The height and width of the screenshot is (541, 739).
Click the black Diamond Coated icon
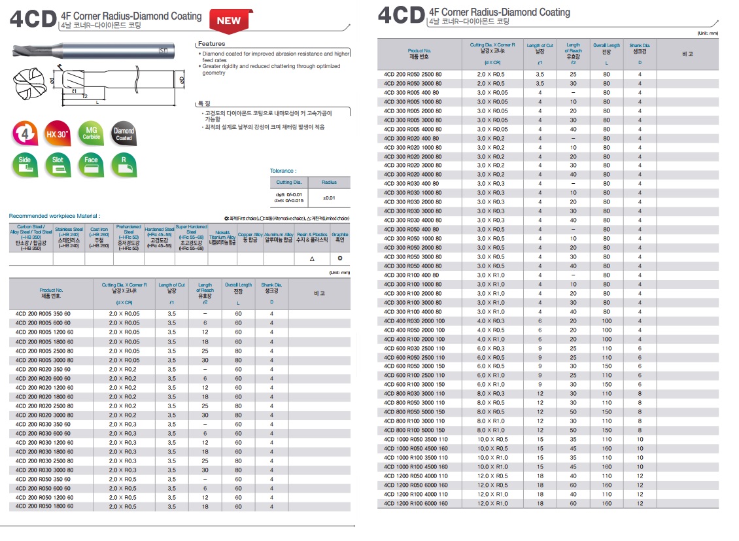[124, 134]
